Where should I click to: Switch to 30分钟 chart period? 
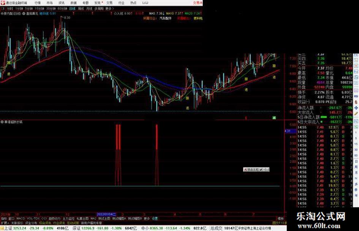[51, 9]
